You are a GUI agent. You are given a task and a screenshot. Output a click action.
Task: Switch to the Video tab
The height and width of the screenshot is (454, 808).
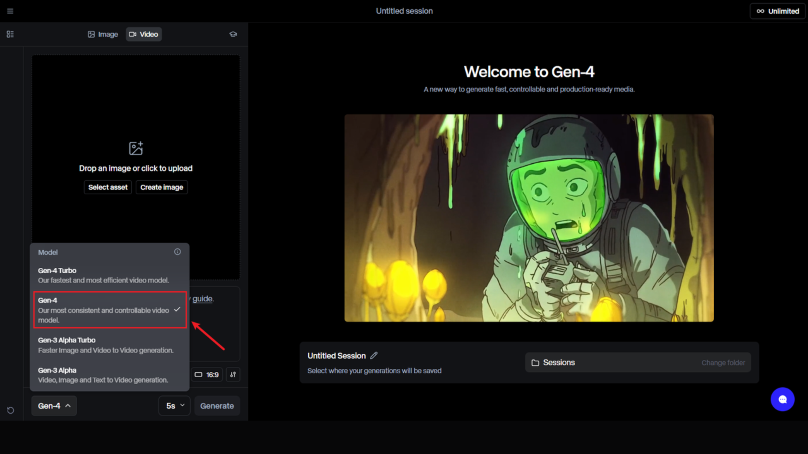(144, 34)
